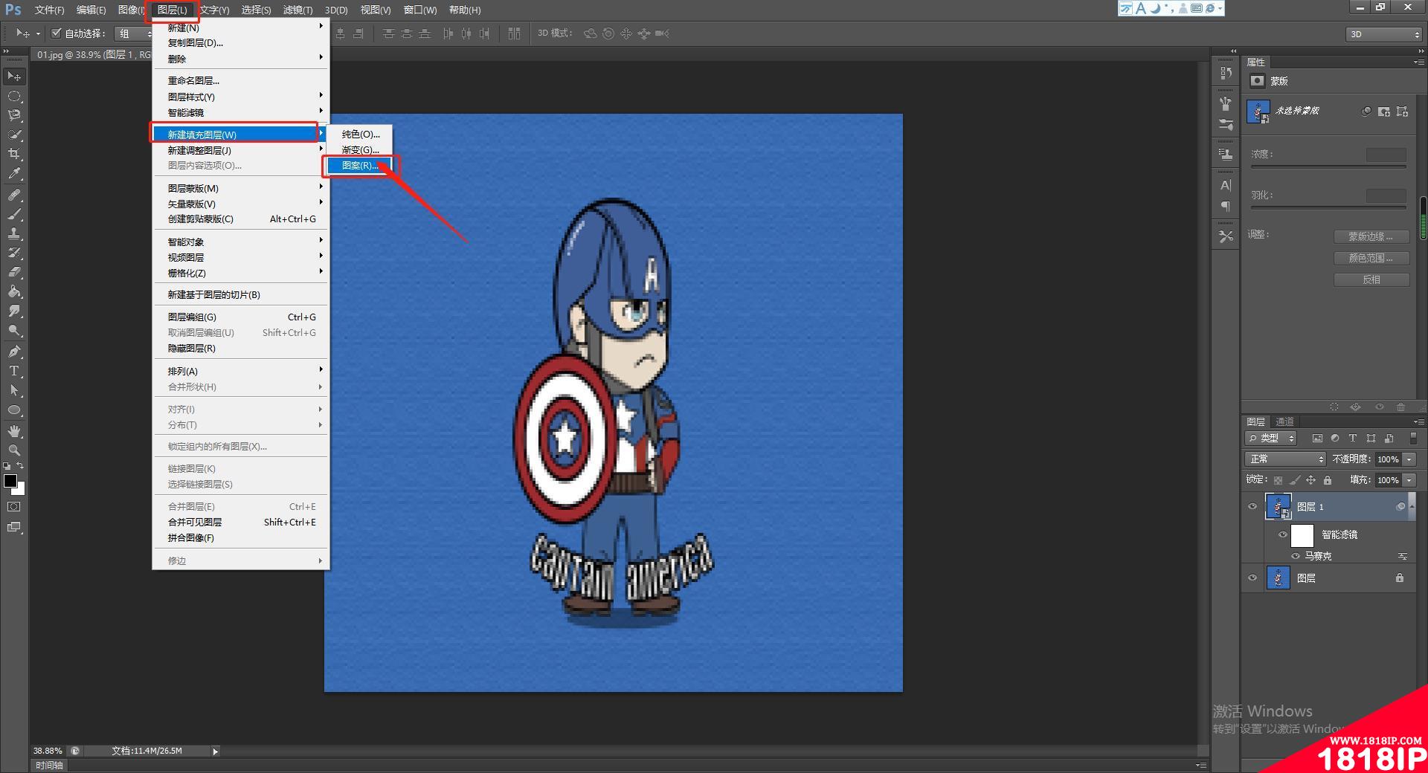The image size is (1428, 773).
Task: Select the Clone Stamp tool
Action: tap(14, 233)
